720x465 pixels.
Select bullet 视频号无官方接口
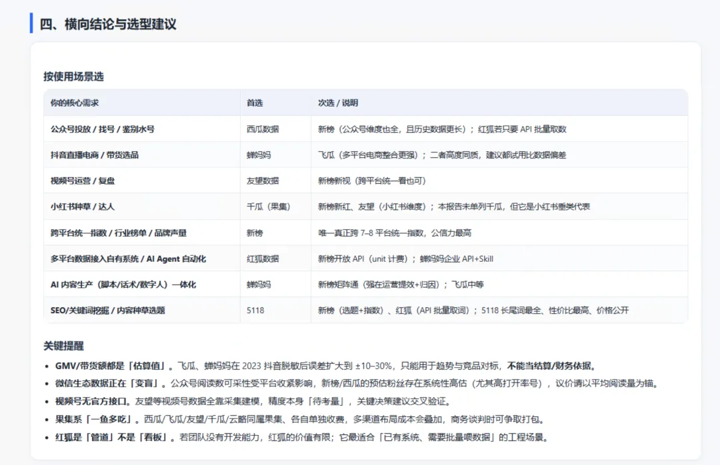pyautogui.click(x=254, y=401)
